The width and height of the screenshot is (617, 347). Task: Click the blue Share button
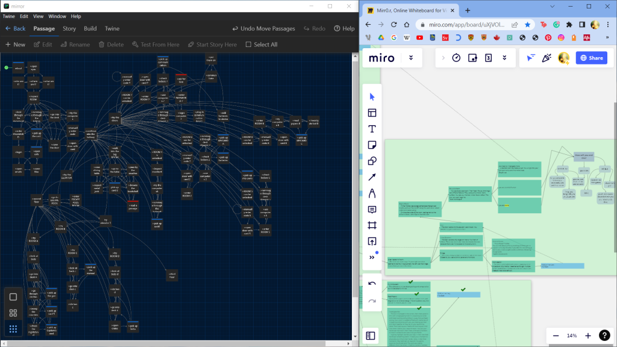point(590,58)
